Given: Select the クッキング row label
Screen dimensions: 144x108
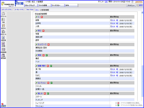Looking at the screenshot, I should tap(39, 100).
